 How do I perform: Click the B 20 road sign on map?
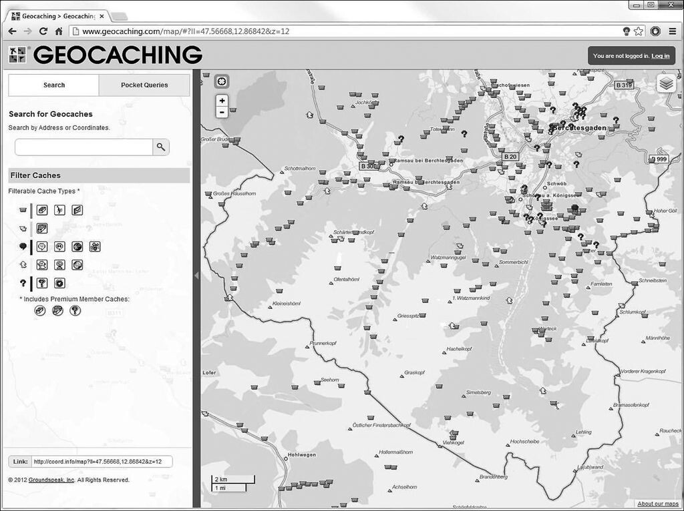(x=510, y=156)
